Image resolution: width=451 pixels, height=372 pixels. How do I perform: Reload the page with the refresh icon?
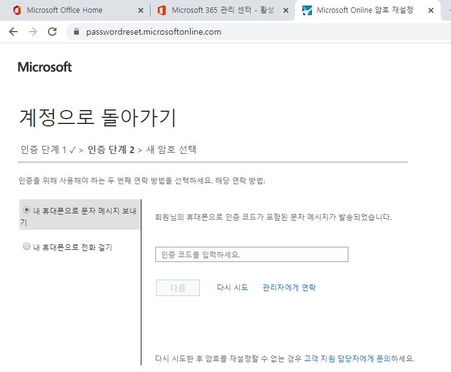click(52, 32)
